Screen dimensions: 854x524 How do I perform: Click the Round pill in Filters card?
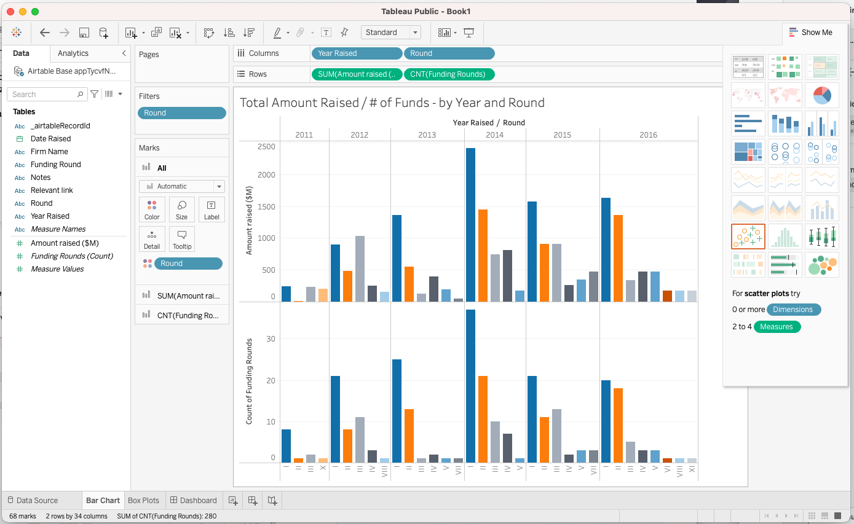tap(182, 113)
